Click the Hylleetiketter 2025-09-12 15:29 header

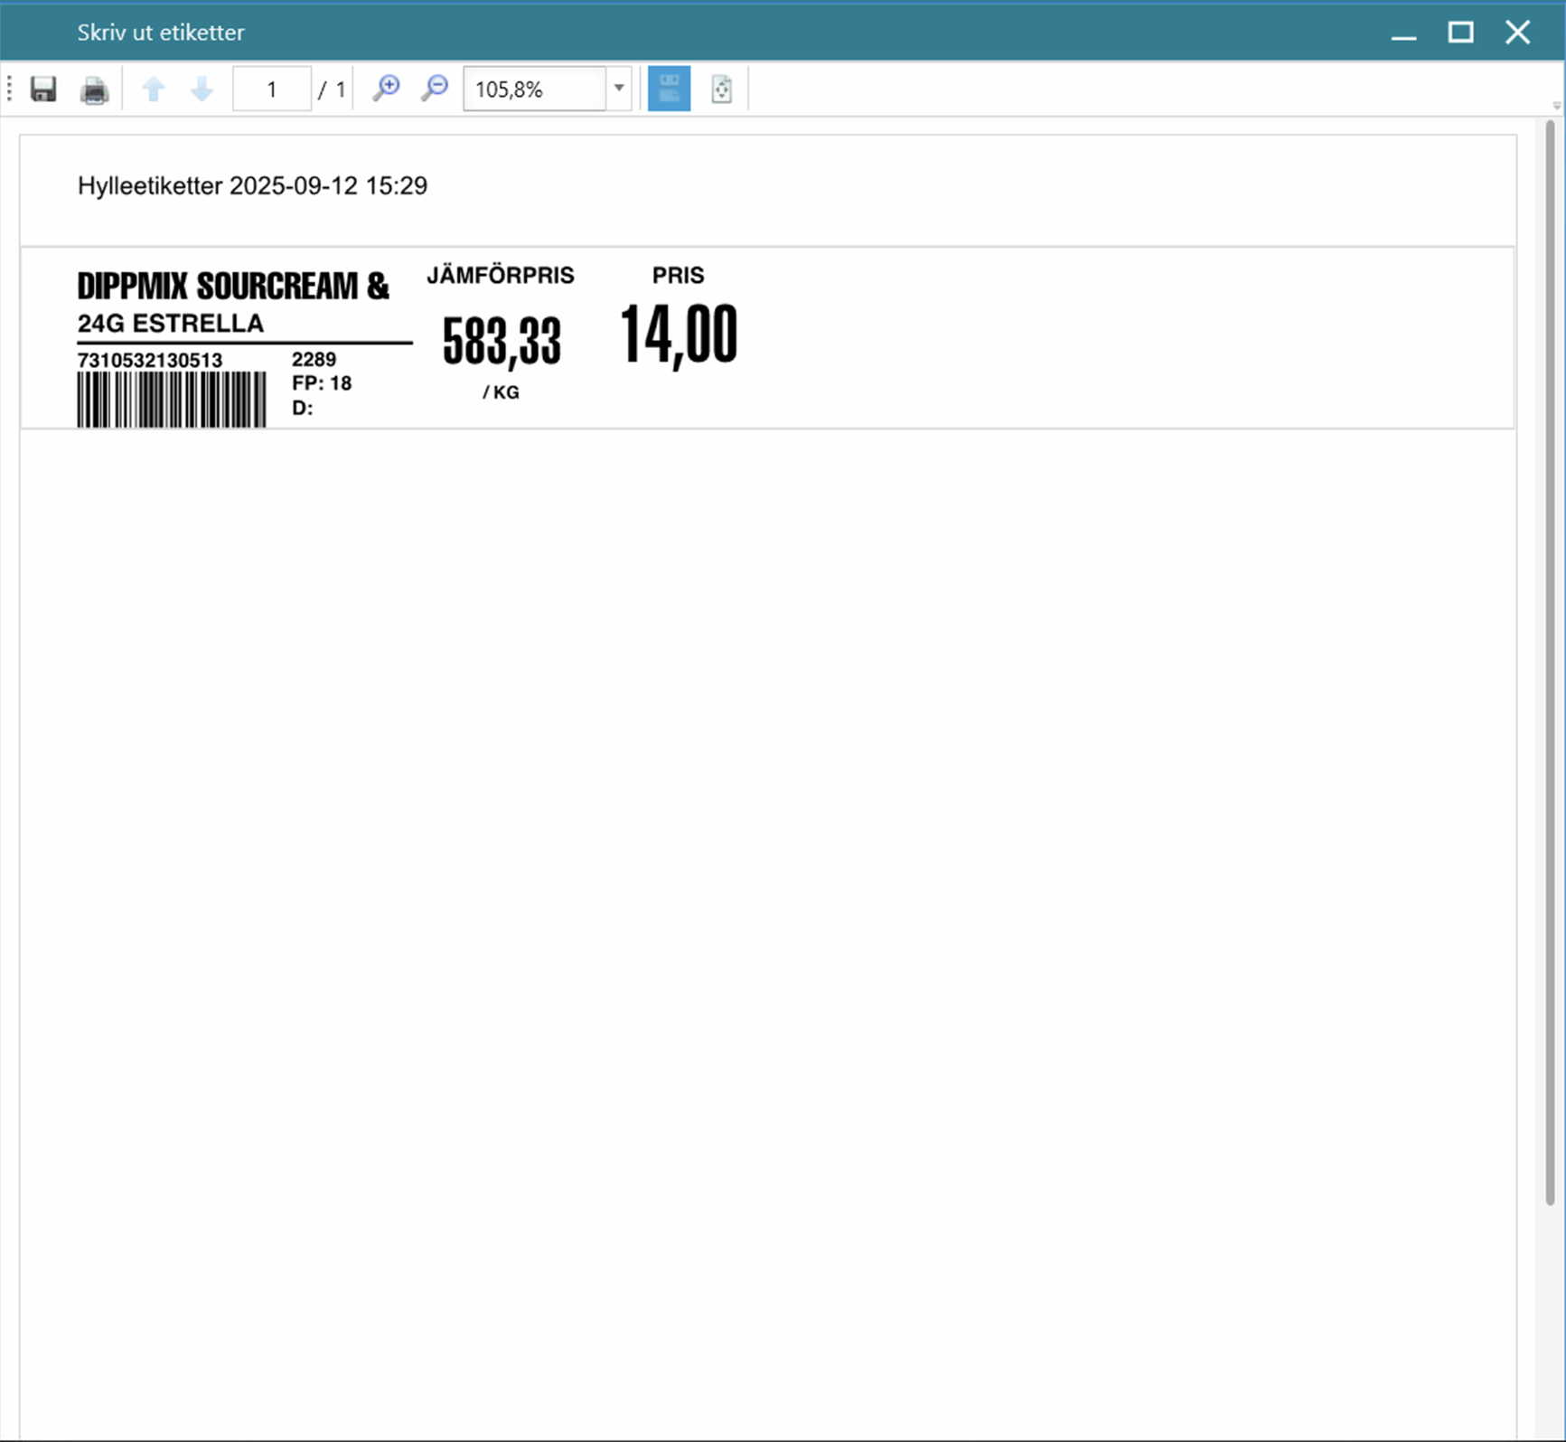click(252, 185)
